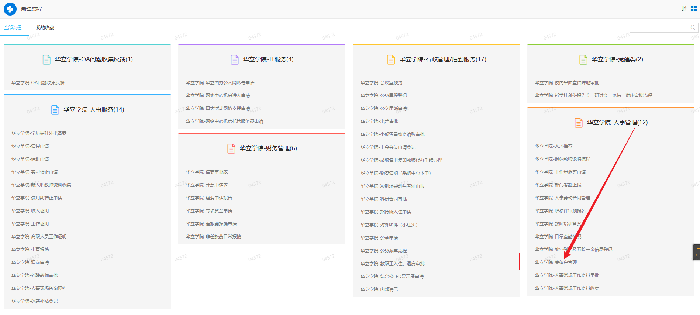Click the 财务管理 red document icon
This screenshot has height=315, width=700.
pyautogui.click(x=231, y=148)
